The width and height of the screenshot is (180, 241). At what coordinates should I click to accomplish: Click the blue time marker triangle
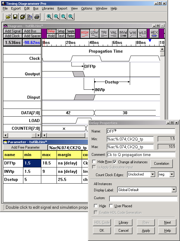[150, 40]
